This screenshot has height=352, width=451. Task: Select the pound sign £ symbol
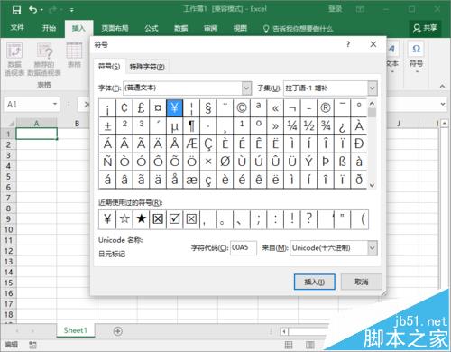141,107
